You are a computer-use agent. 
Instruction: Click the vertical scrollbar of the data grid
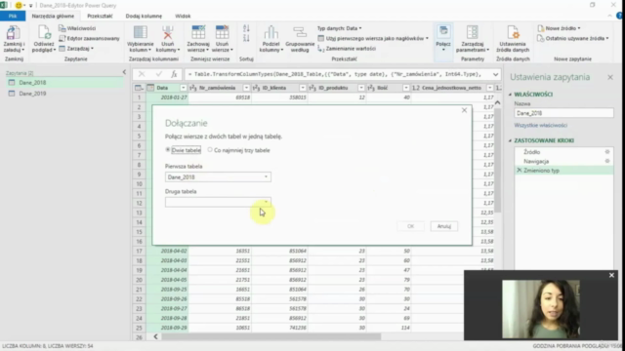[x=497, y=159]
